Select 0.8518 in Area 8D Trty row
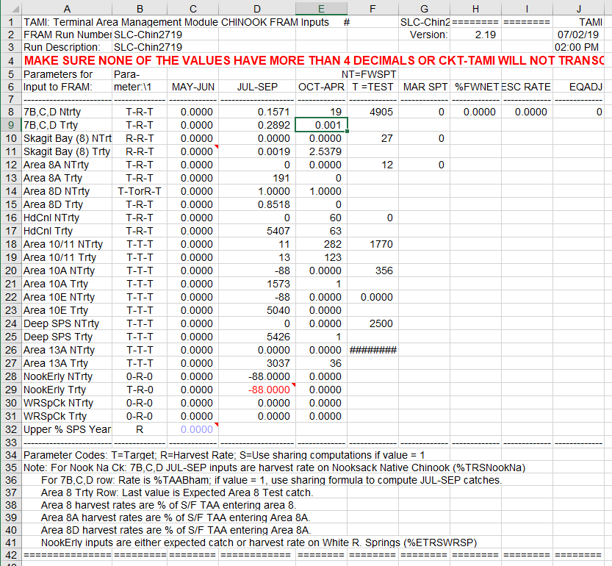 pos(257,204)
